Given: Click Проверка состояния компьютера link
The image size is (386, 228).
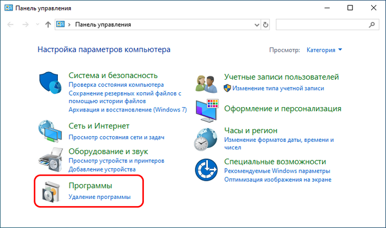Looking at the screenshot, I should tap(116, 85).
